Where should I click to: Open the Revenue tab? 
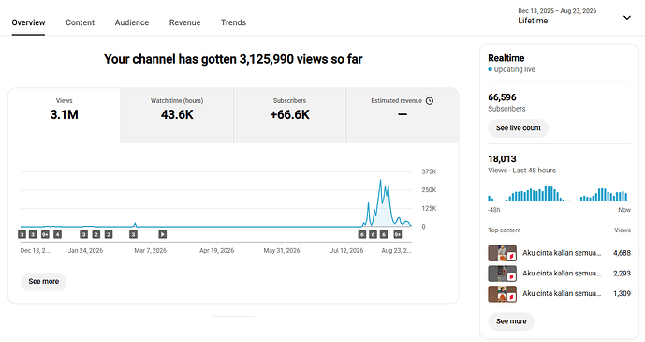coord(184,22)
